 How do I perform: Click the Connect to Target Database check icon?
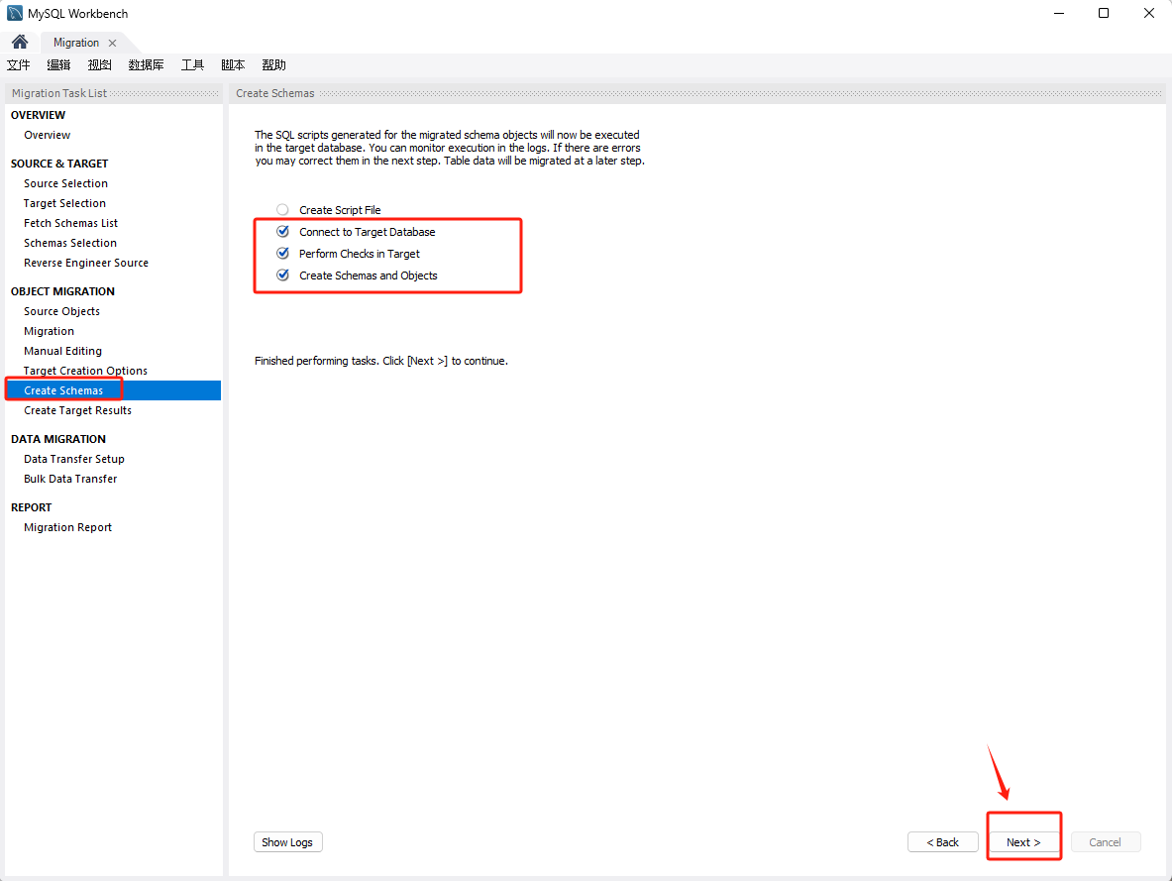pos(283,232)
